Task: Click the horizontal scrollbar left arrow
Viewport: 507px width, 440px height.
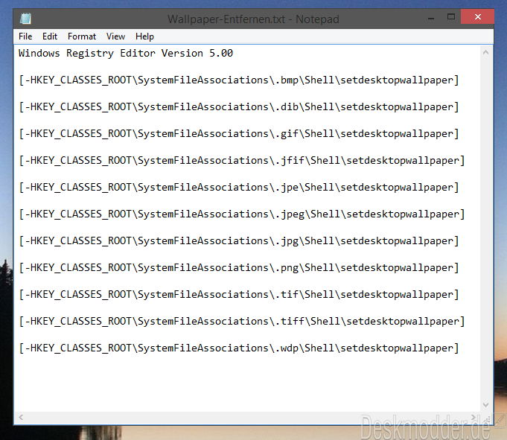Action: pos(21,418)
